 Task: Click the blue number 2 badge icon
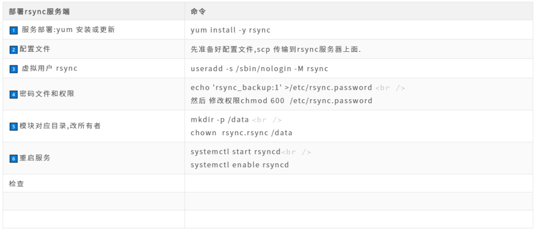pyautogui.click(x=14, y=49)
